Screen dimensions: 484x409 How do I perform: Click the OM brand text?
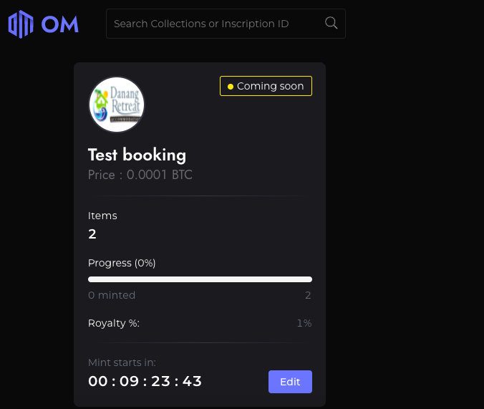(x=60, y=24)
